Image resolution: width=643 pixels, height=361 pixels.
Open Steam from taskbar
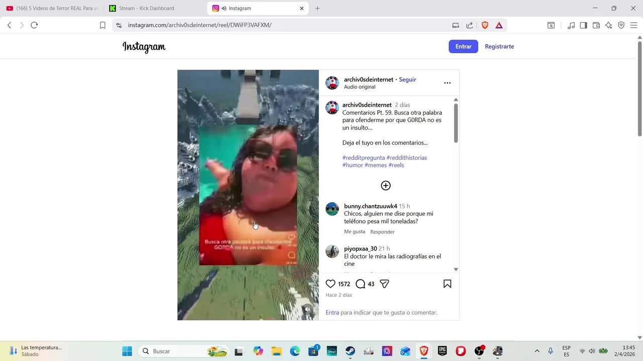click(350, 351)
